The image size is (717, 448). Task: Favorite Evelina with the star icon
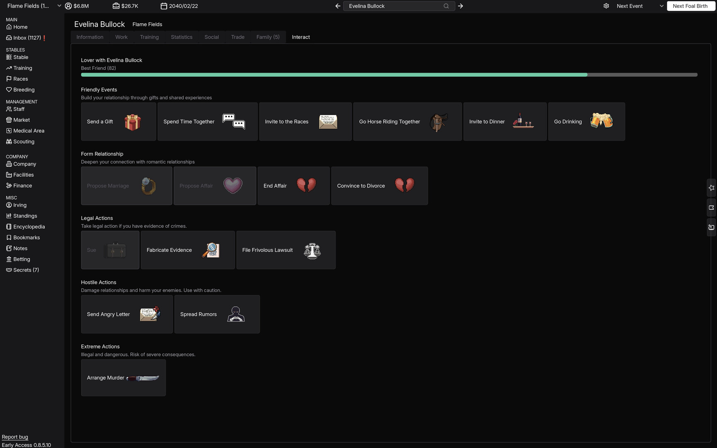coord(711,187)
